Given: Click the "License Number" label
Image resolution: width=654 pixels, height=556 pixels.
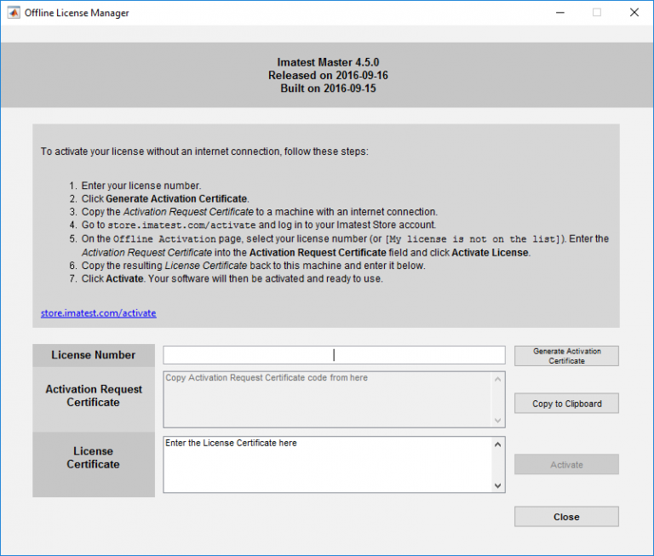Looking at the screenshot, I should tap(94, 355).
